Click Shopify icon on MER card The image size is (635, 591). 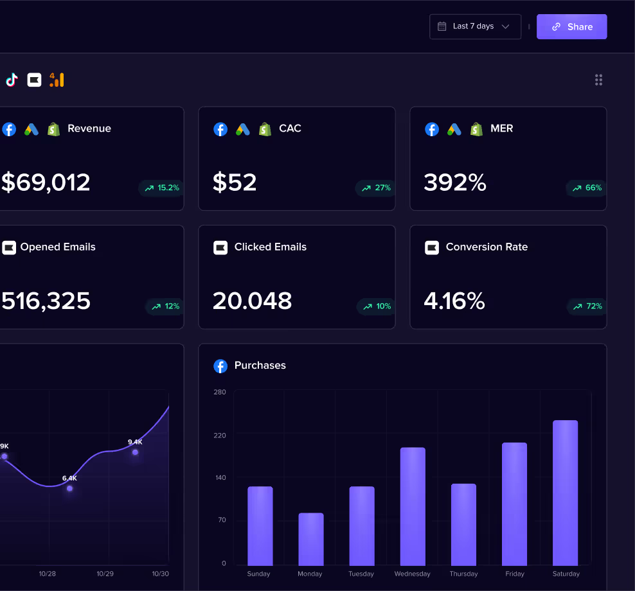(x=476, y=129)
